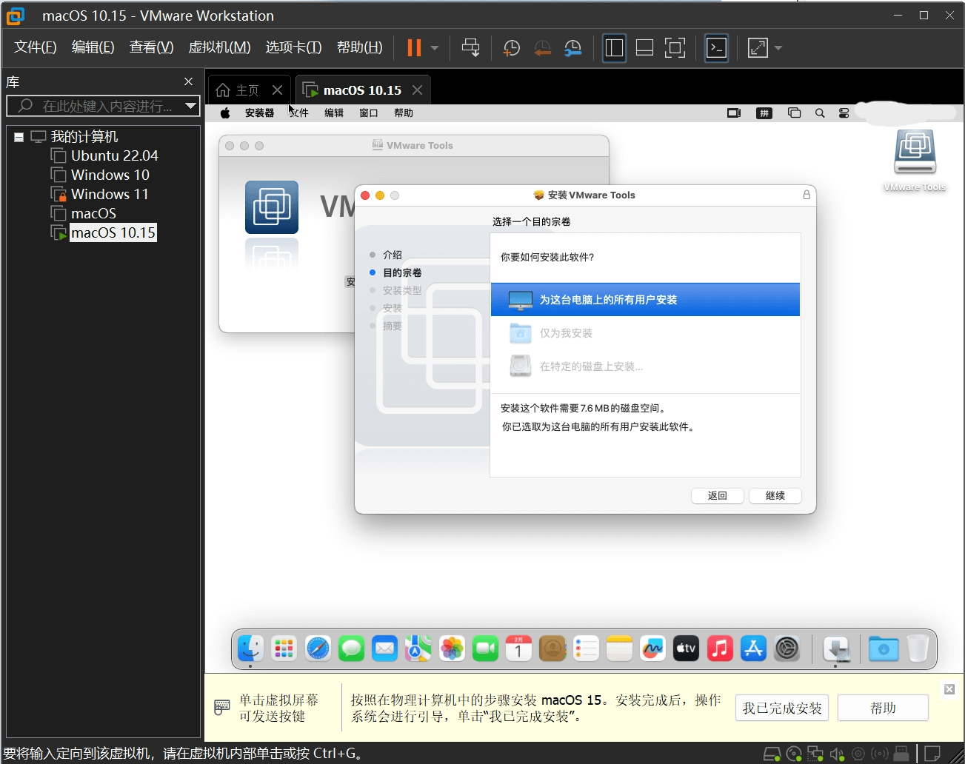Expand the library search dropdown arrow
Screen dimensions: 965x764
[x=191, y=106]
